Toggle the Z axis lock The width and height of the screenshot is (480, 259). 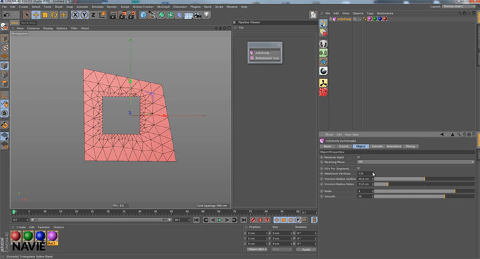point(93,15)
